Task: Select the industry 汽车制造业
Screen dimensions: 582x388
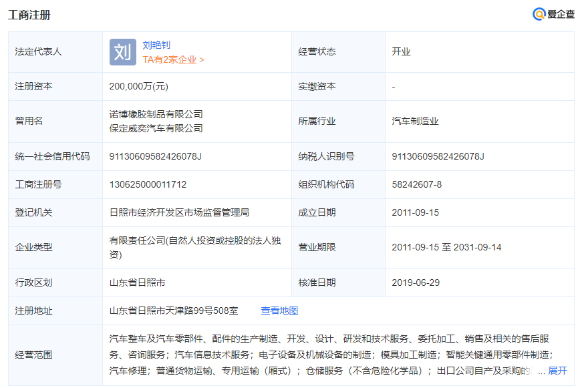Action: point(415,121)
